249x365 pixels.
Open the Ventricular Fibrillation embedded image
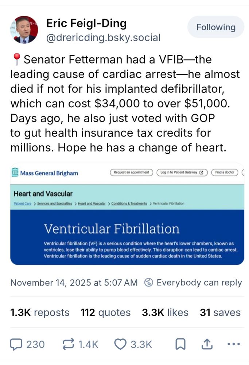pyautogui.click(x=127, y=214)
